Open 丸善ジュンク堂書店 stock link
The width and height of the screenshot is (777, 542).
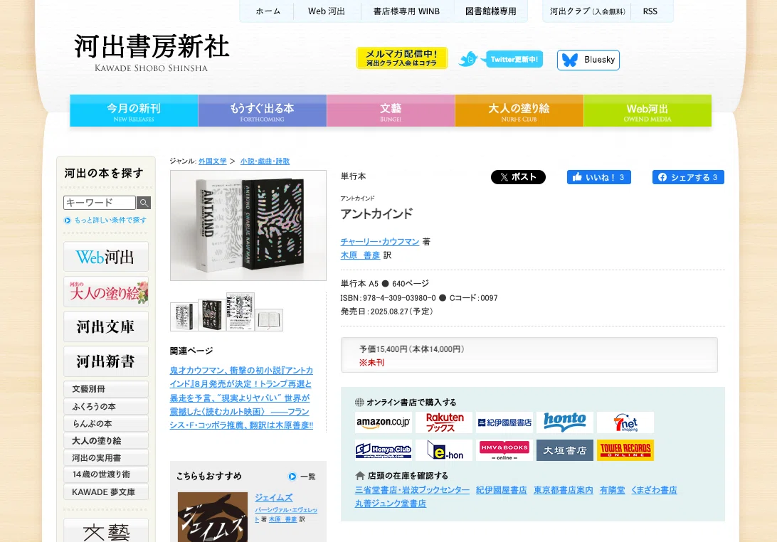(x=391, y=504)
